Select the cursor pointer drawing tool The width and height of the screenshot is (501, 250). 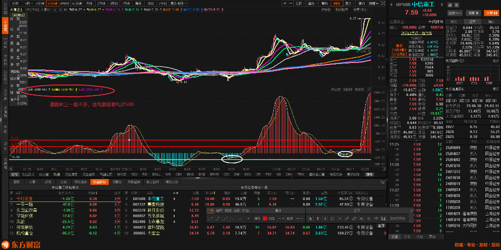(x=310, y=218)
